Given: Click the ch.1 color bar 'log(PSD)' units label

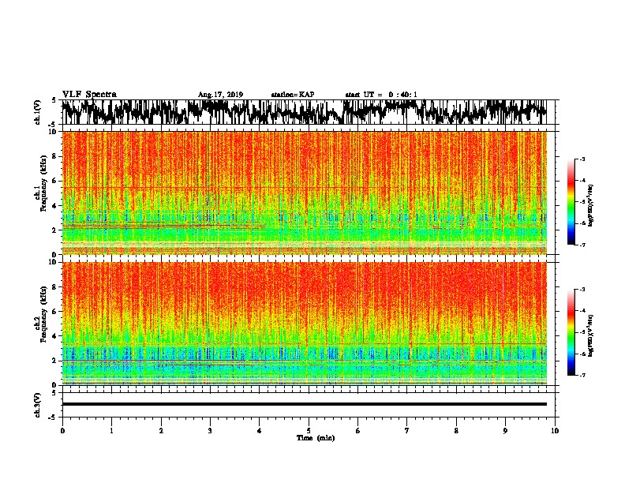Looking at the screenshot, I should pos(591,205).
